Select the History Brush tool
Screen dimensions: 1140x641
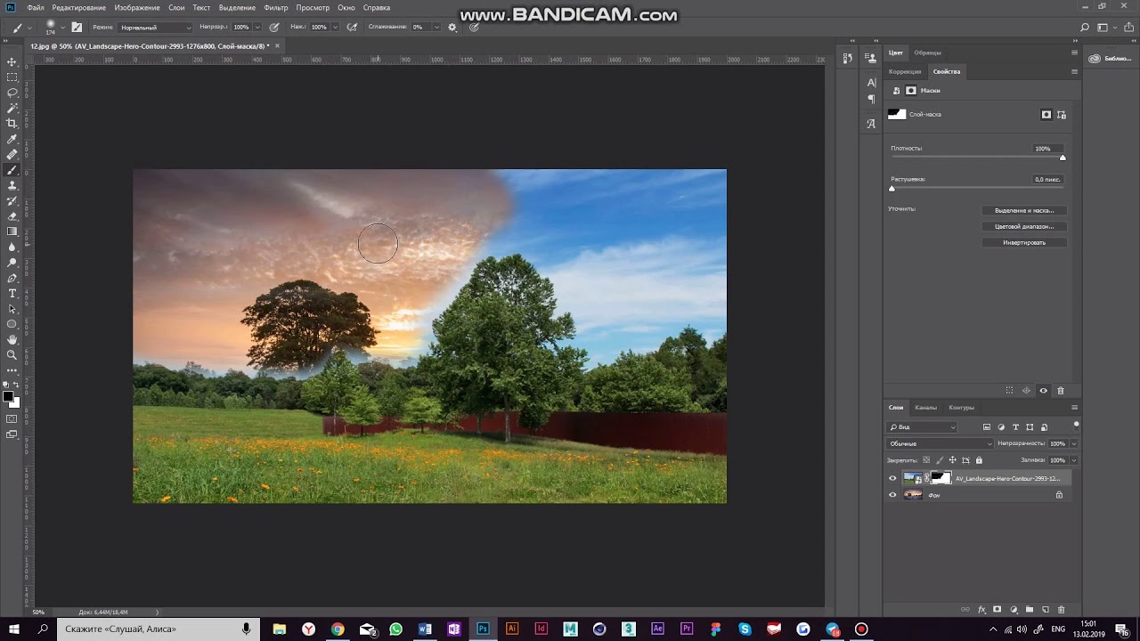(12, 200)
